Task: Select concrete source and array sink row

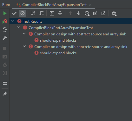Action: pos(71,47)
